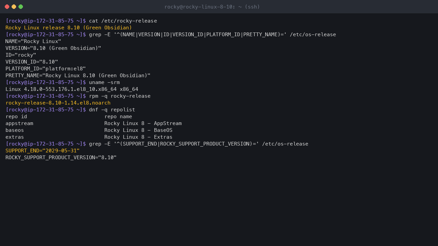Click the 'rpm -q rocky-release' command
The image size is (438, 246).
pos(120,96)
